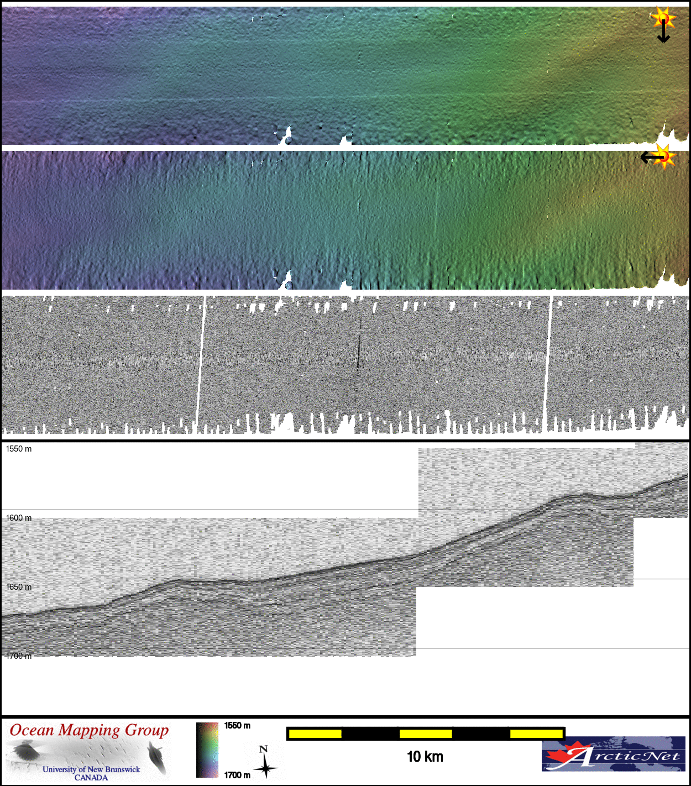This screenshot has height=786, width=691.
Task: Click the leftmost yellow scale bar segment
Action: [315, 734]
